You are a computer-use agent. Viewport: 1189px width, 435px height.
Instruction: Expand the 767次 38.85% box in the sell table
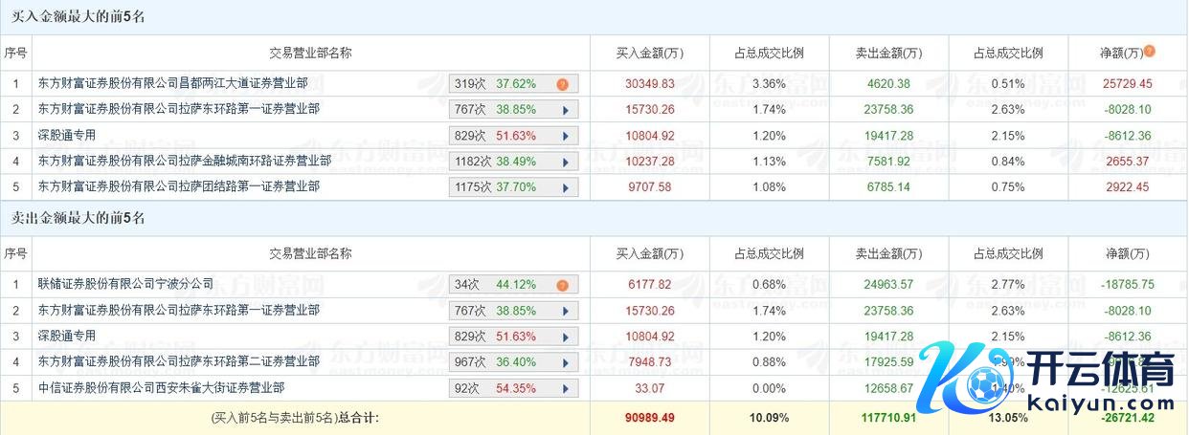[566, 311]
